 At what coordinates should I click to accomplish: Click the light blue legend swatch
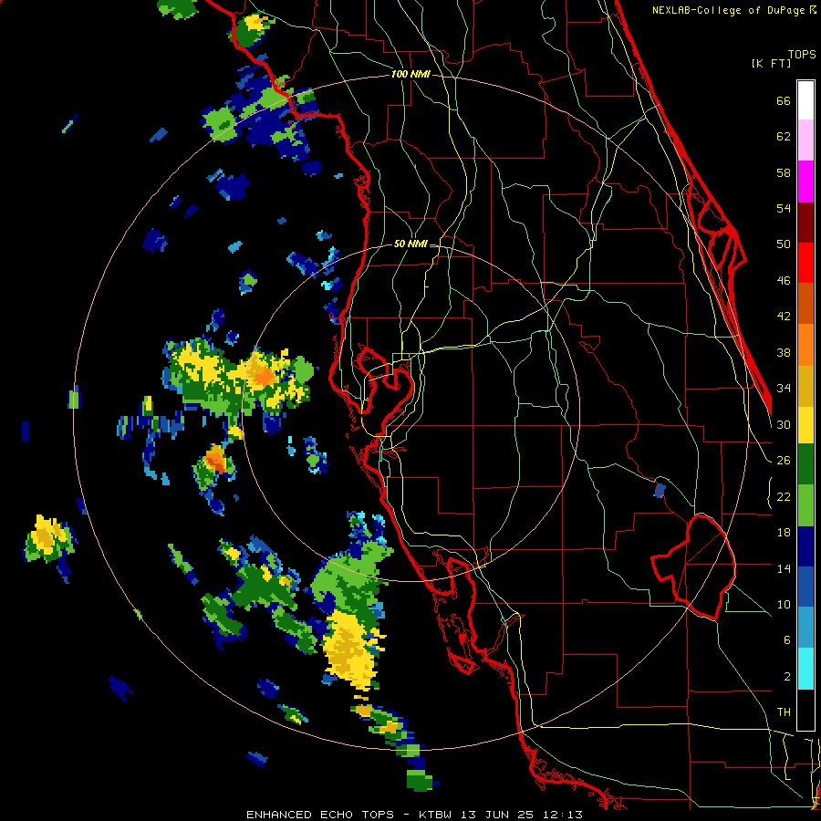click(805, 628)
